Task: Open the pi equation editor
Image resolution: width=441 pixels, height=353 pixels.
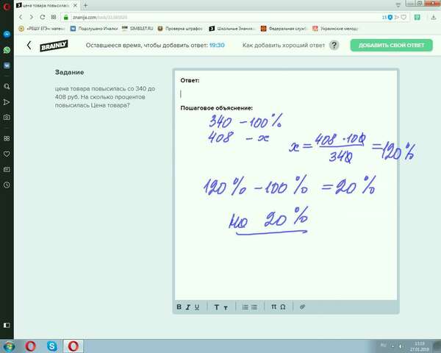Action: point(273,307)
